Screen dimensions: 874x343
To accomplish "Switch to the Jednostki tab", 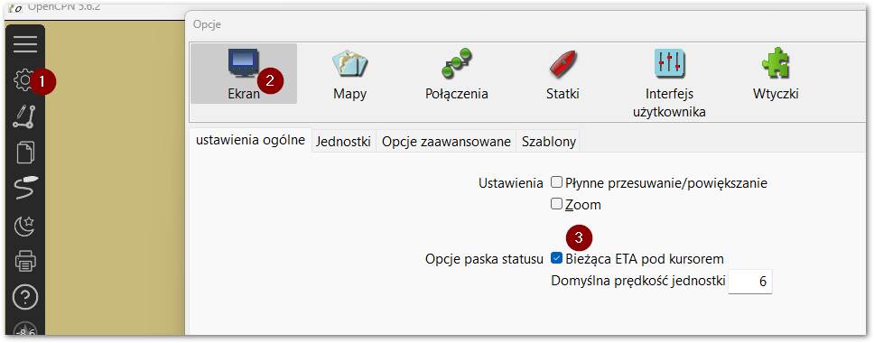I will coord(343,142).
